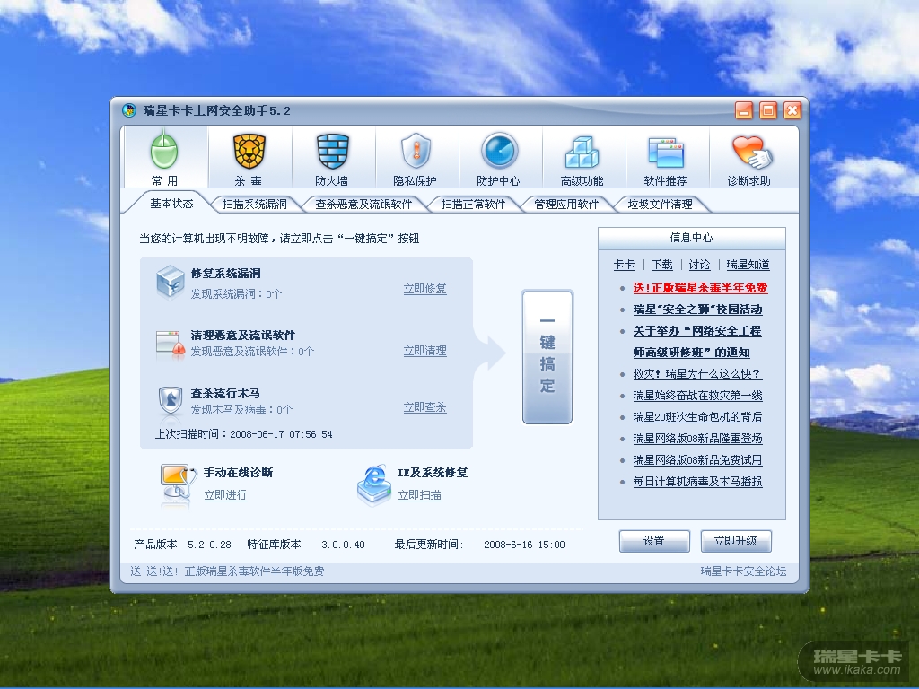Click the 修复系统漏洞 box icon

point(171,282)
